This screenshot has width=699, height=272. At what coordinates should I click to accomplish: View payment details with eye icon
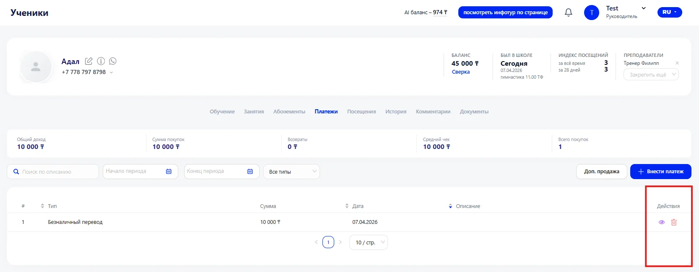click(661, 222)
